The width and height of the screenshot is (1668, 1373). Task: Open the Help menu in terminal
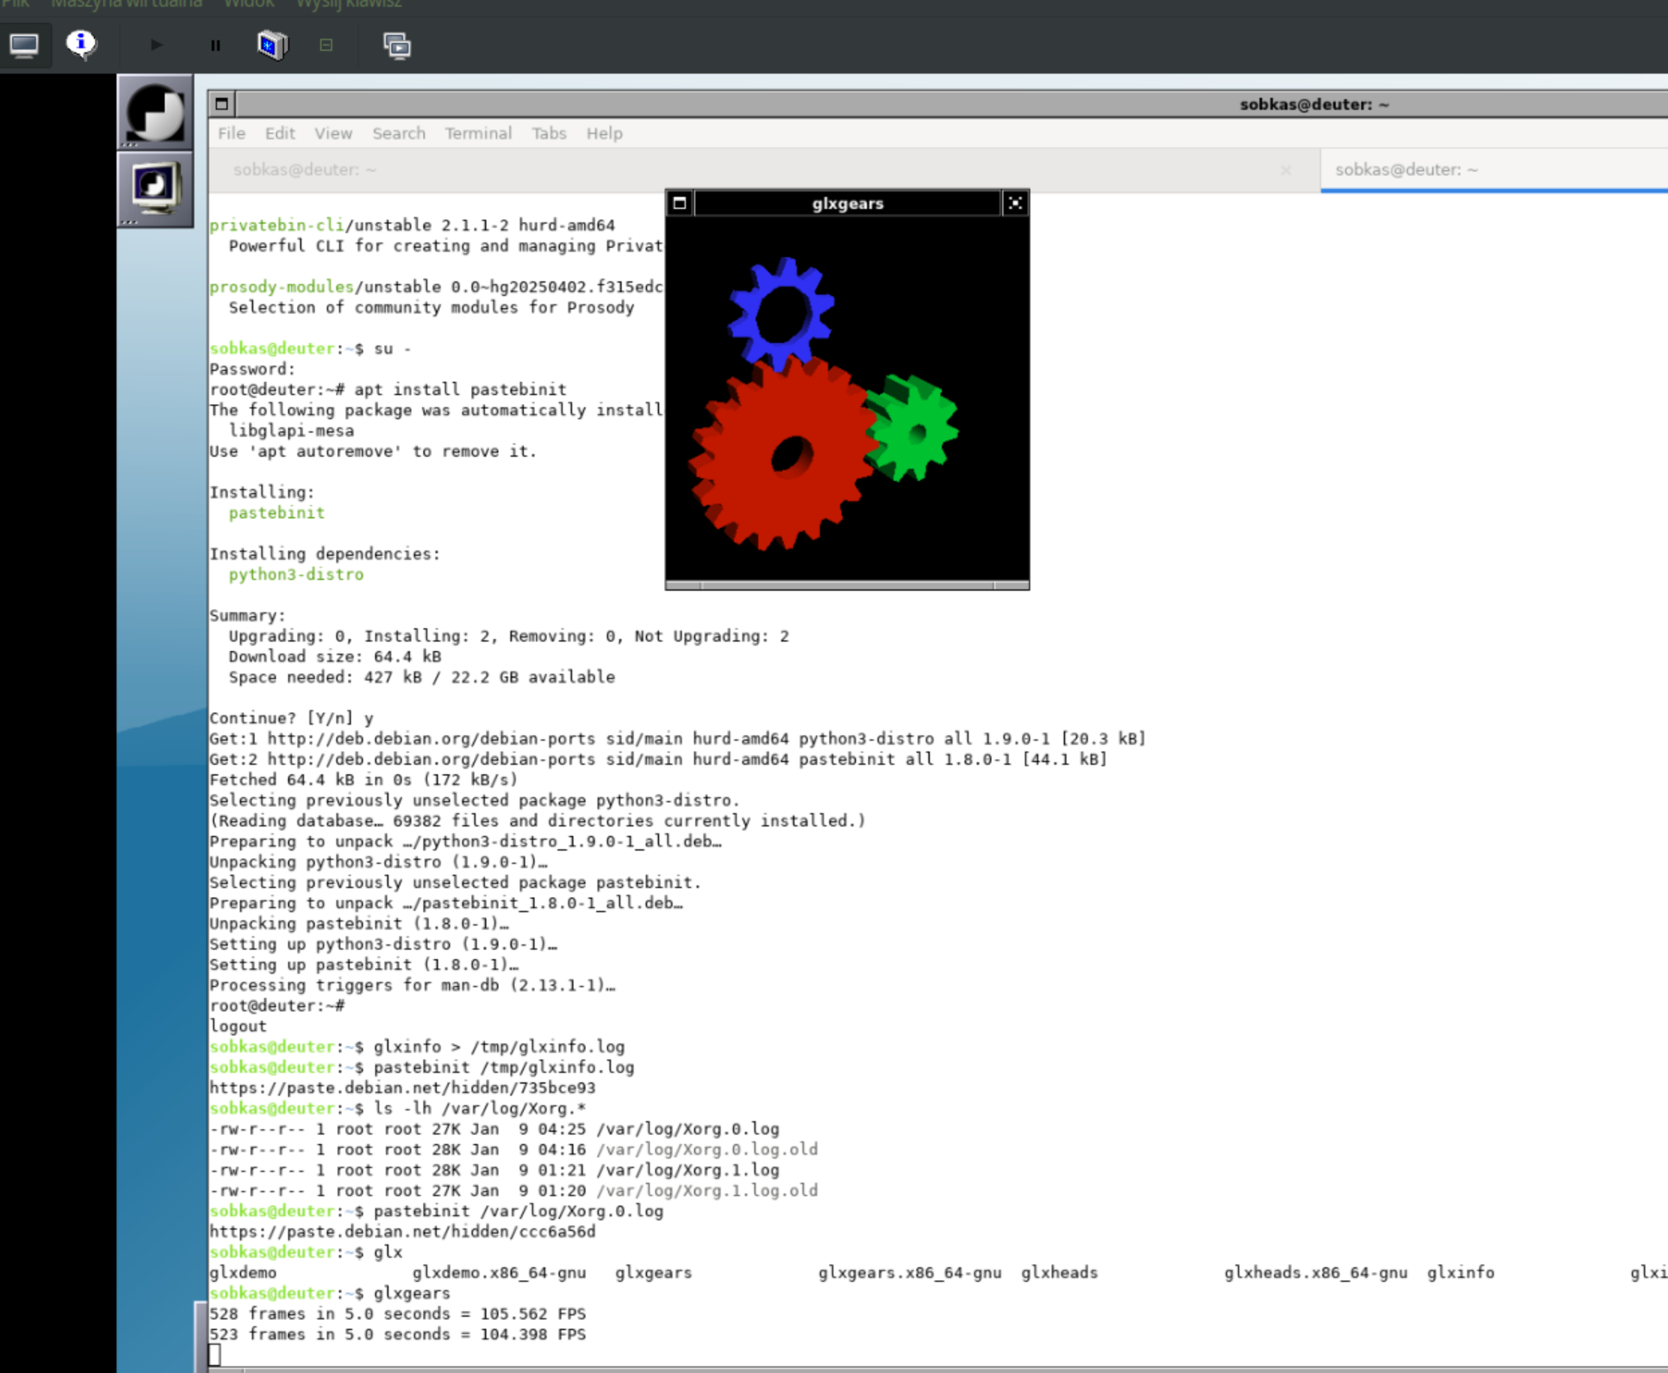click(604, 134)
